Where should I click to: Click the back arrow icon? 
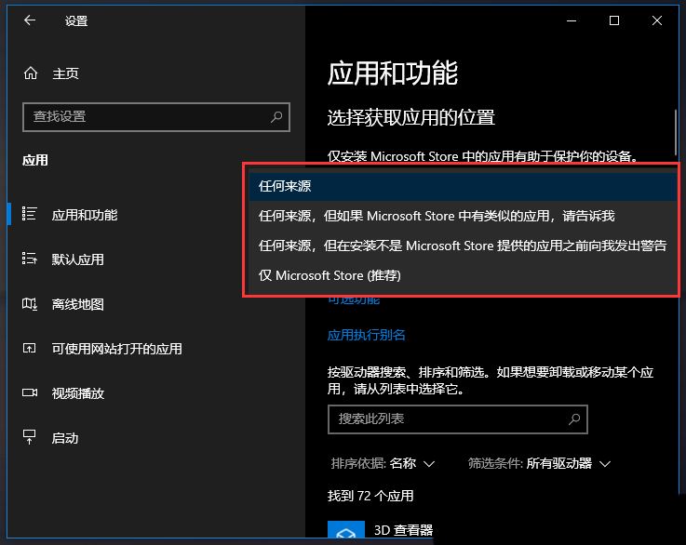pyautogui.click(x=30, y=20)
